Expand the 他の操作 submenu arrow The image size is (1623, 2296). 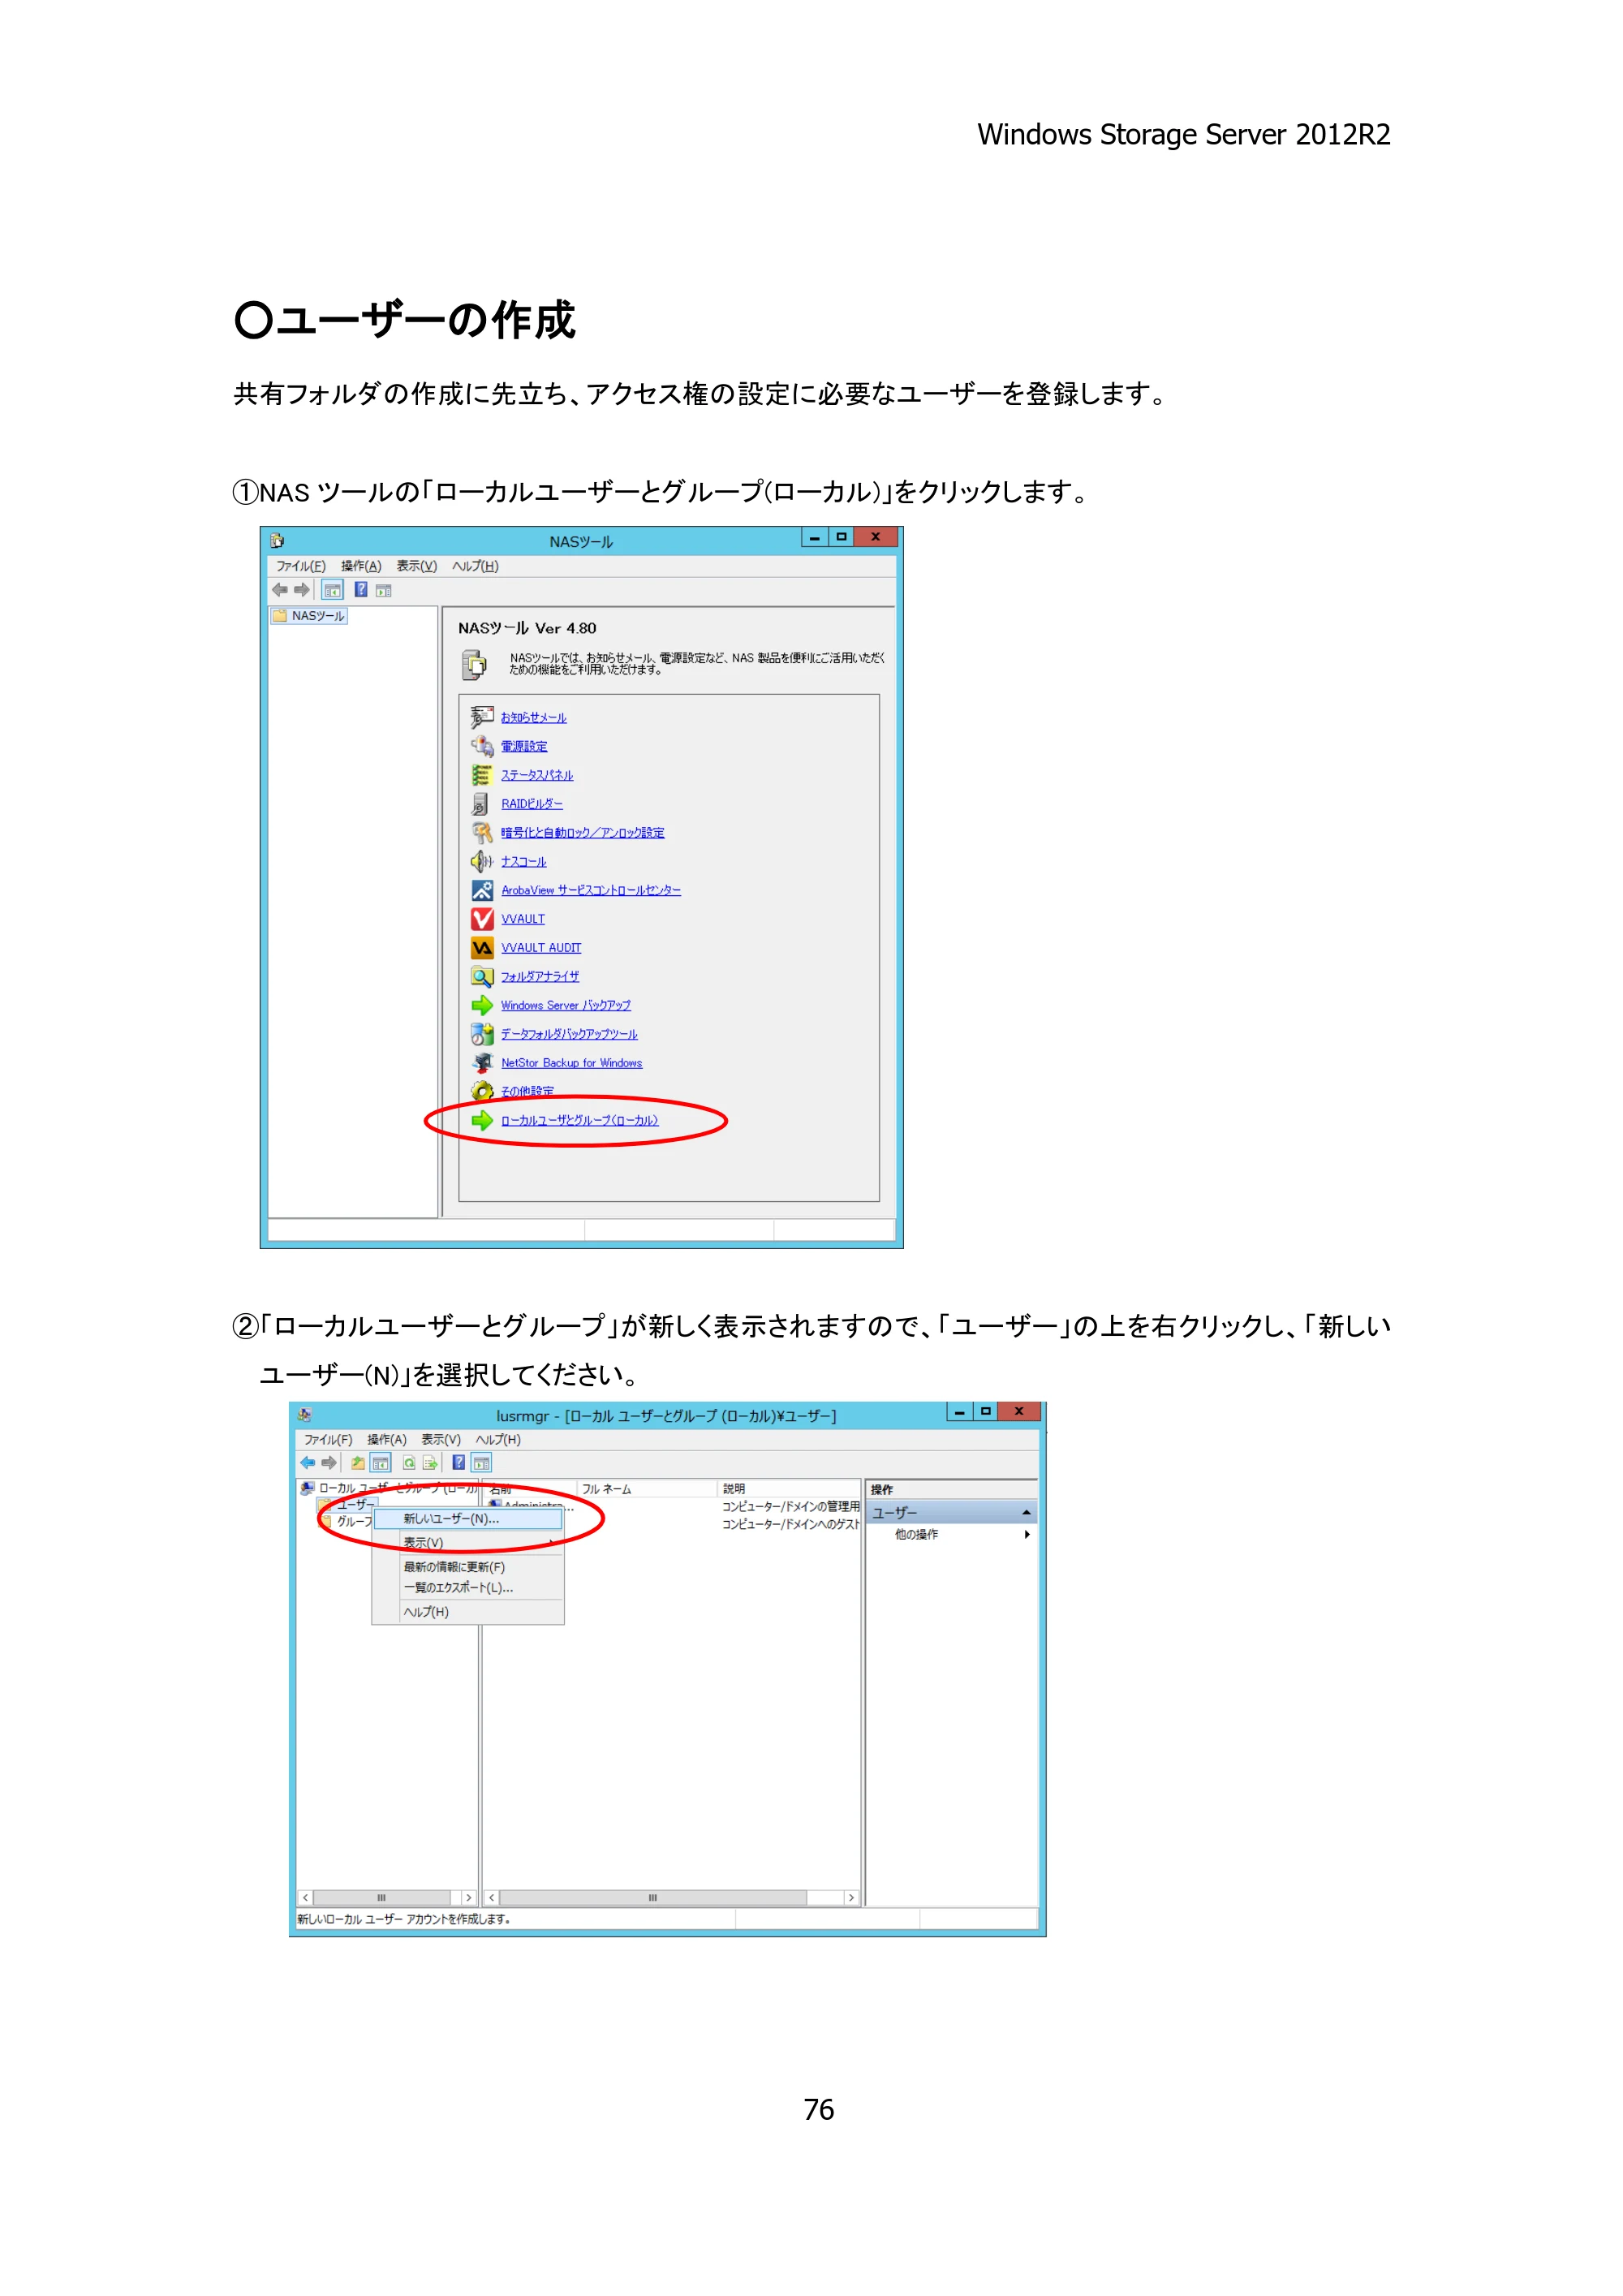[1026, 1534]
